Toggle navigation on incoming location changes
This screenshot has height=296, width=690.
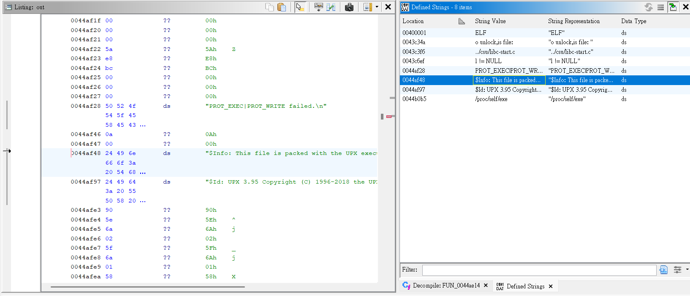click(x=673, y=7)
